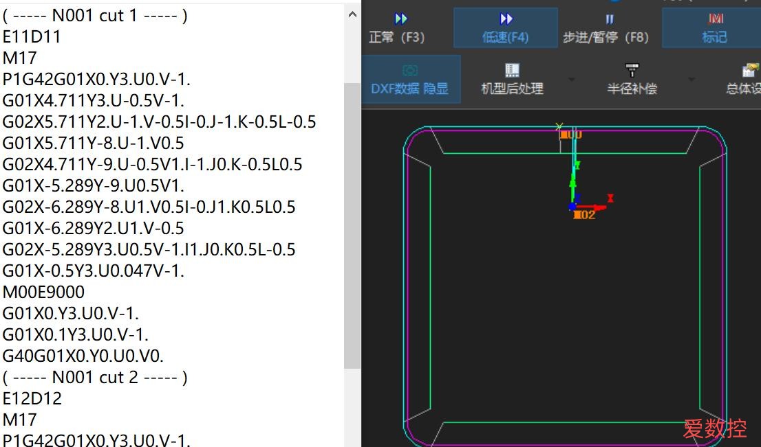
Task: Click scroll-up arrow in code panel
Action: [x=353, y=15]
